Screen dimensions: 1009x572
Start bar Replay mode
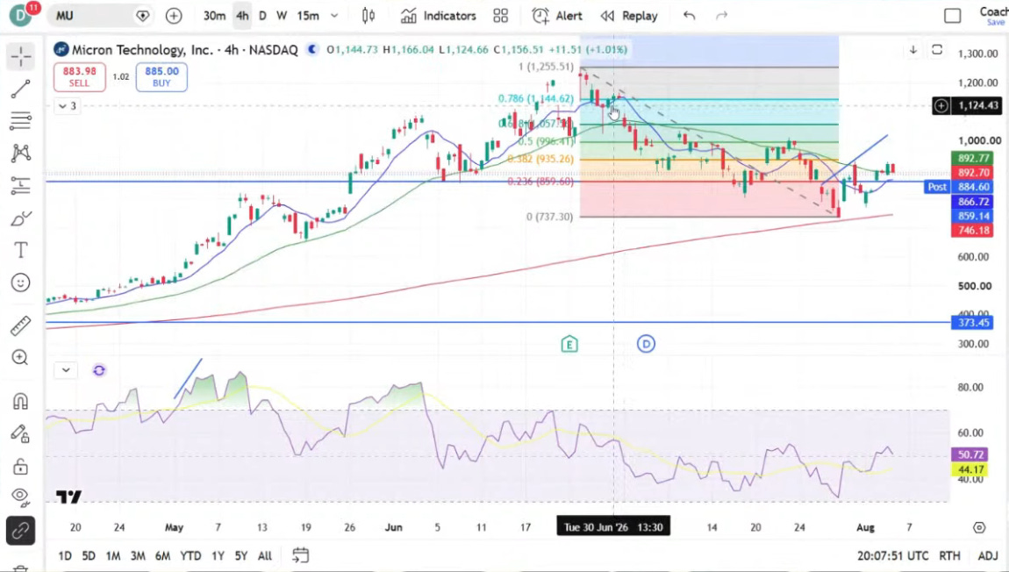629,16
